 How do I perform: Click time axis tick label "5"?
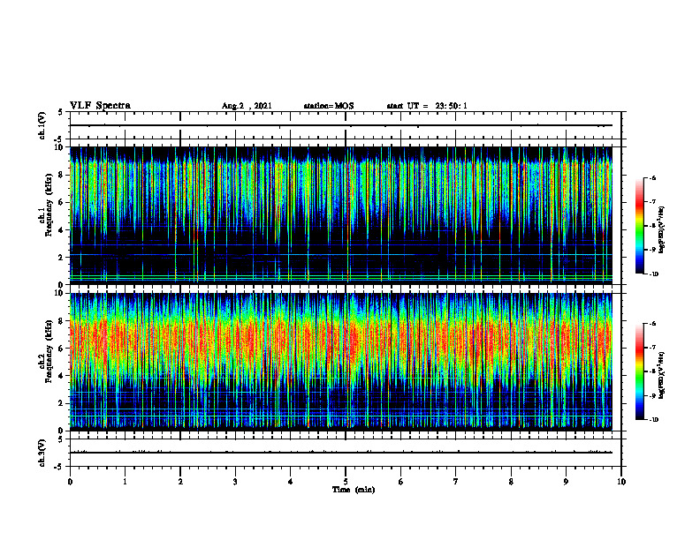[346, 482]
